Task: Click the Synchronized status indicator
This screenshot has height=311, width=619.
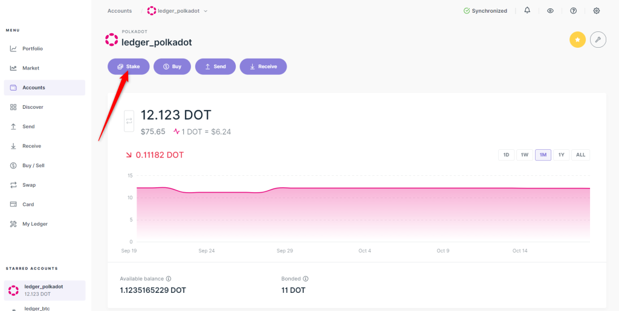Action: 485,11
